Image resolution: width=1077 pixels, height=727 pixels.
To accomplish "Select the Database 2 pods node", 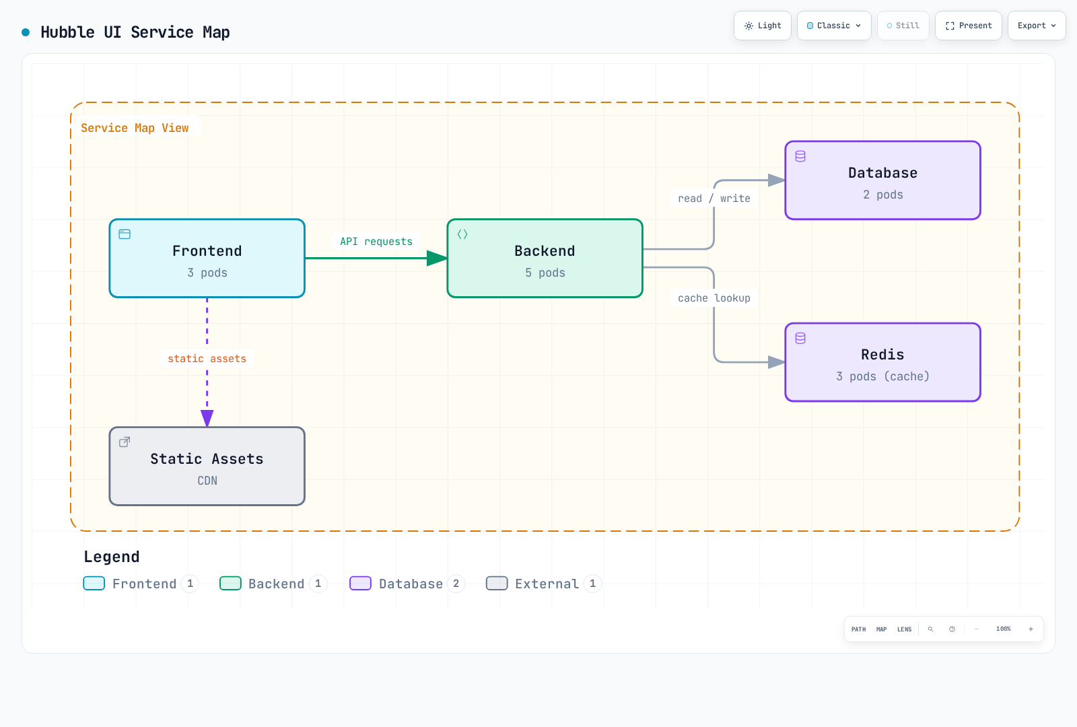I will [883, 180].
